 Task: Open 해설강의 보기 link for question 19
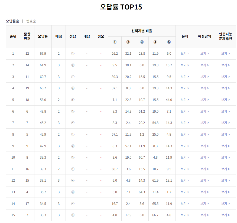[204, 88]
